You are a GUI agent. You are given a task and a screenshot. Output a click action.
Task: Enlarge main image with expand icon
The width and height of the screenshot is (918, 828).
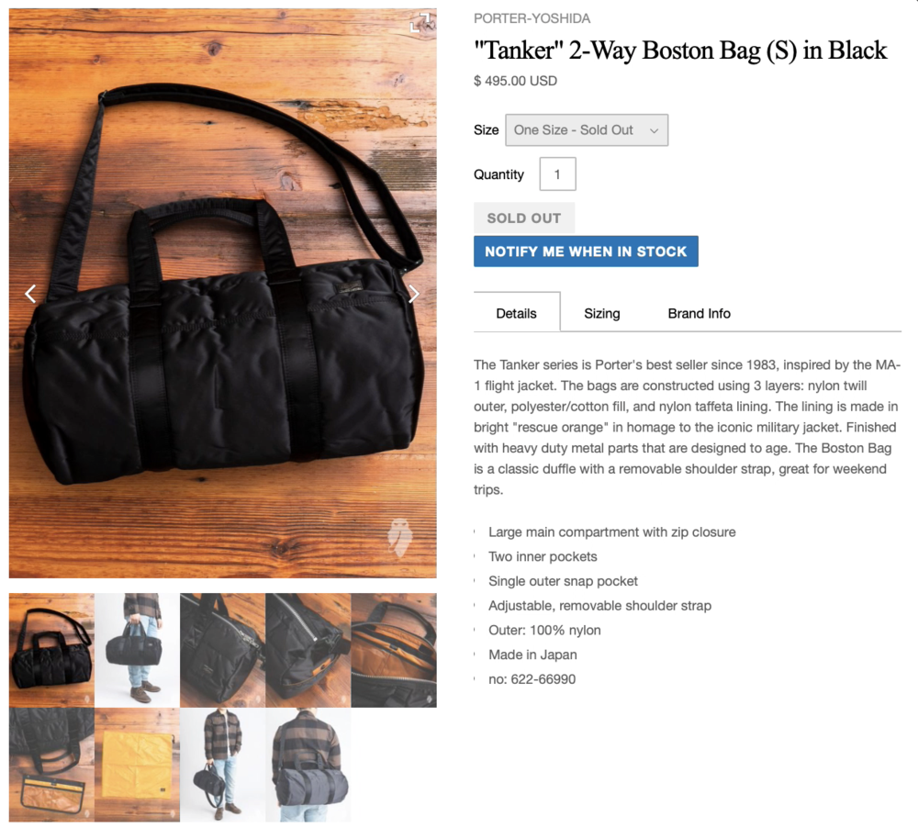click(x=421, y=23)
